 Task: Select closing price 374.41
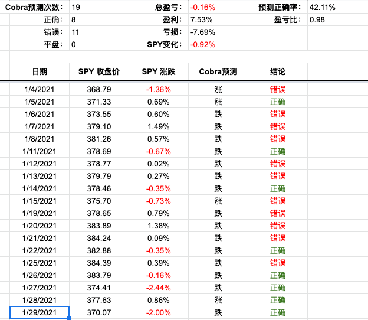(x=99, y=288)
